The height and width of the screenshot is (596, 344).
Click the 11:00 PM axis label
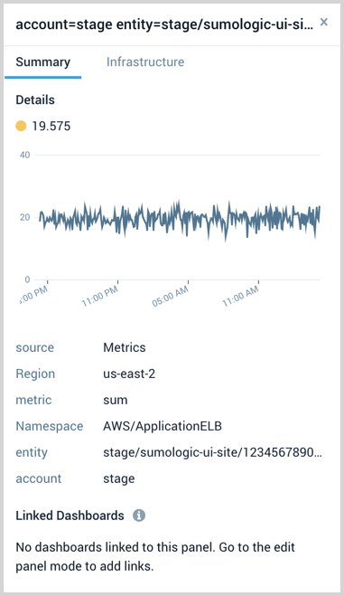click(x=100, y=296)
